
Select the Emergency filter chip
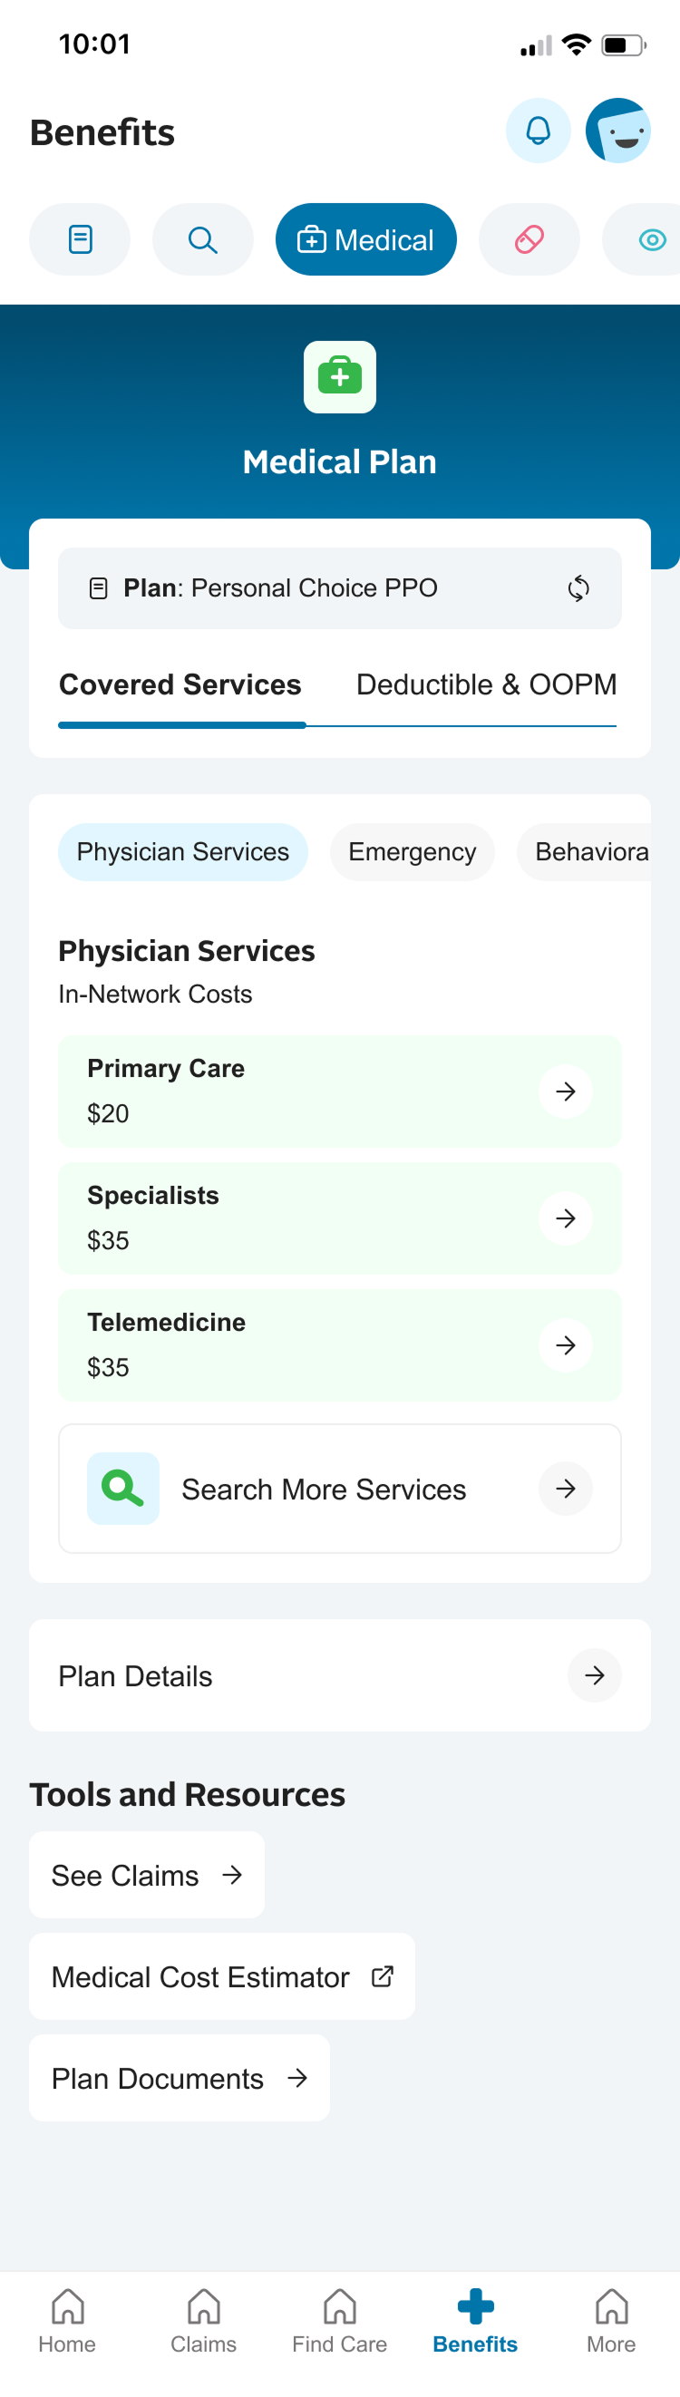(x=413, y=851)
